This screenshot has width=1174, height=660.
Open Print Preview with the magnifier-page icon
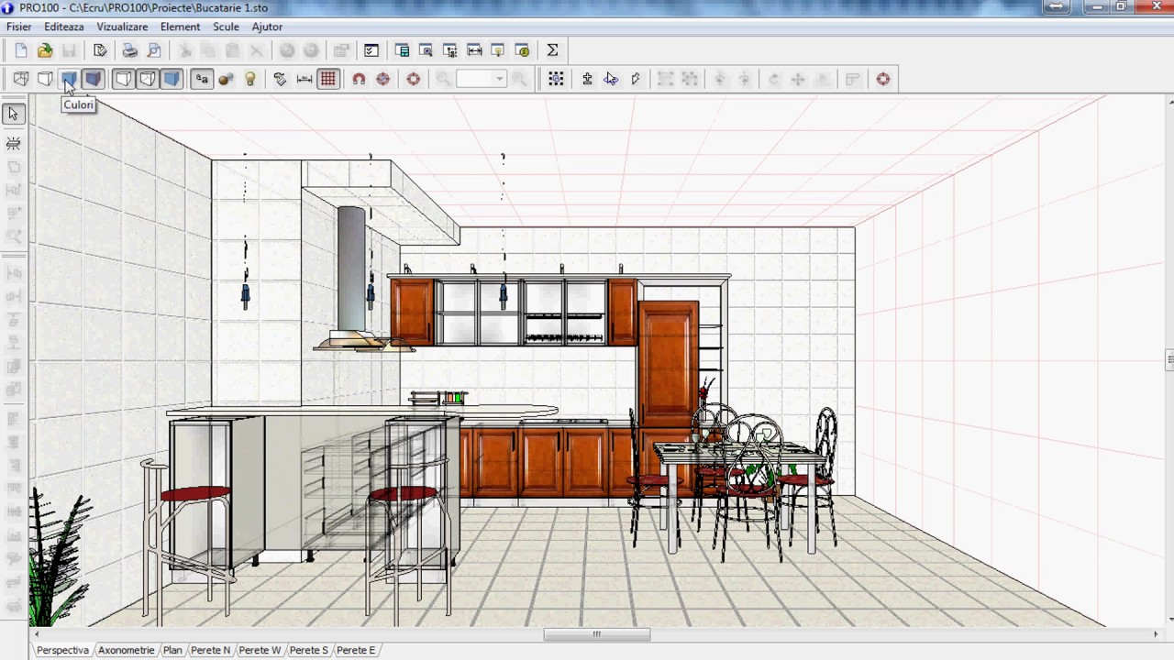point(154,50)
